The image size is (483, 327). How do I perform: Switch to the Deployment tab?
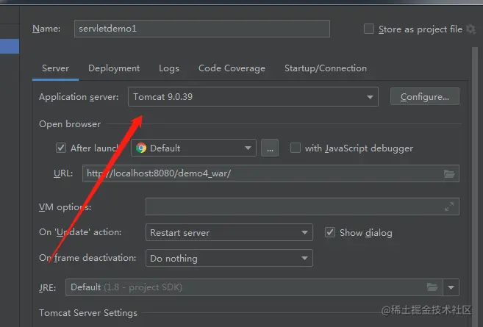point(114,68)
